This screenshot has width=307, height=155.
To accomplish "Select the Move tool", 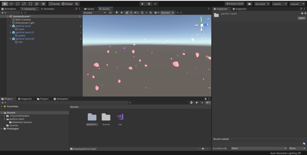I will (11, 4).
